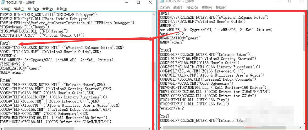308x130 pixels.
Task: Open 帮助(H) menu in left Notepad window
Action: tap(62, 9)
